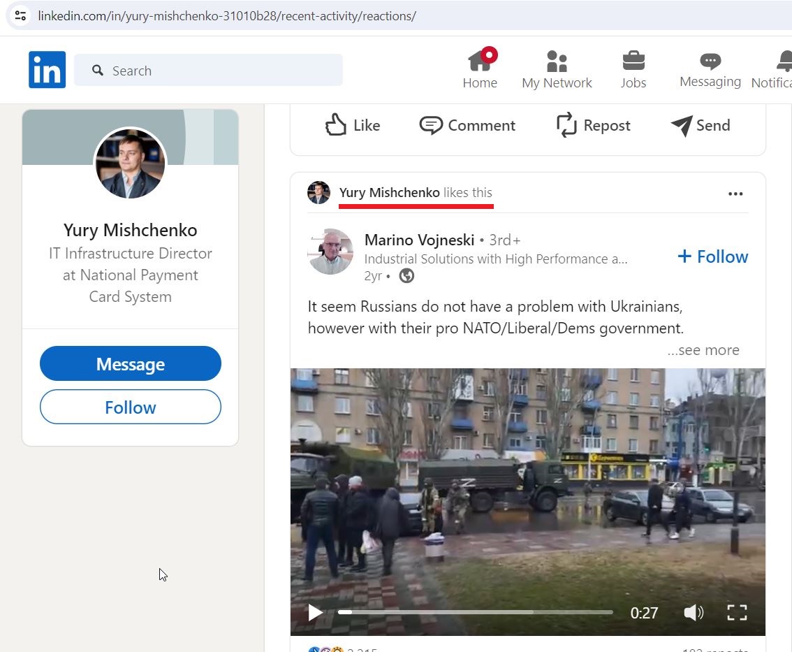Screen dimensions: 792x652
Task: Expand the post text with see more
Action: pos(703,349)
